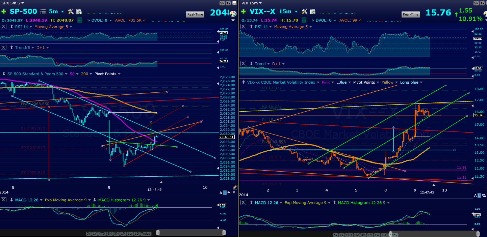Click white triangle time marker under VIX chart
487x237 pixels.
[x=434, y=184]
